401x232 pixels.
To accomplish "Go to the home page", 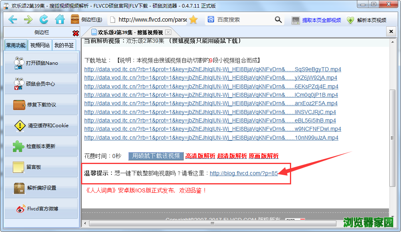I will [60, 20].
